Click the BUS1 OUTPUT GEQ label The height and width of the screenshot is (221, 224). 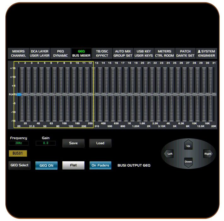point(134,165)
